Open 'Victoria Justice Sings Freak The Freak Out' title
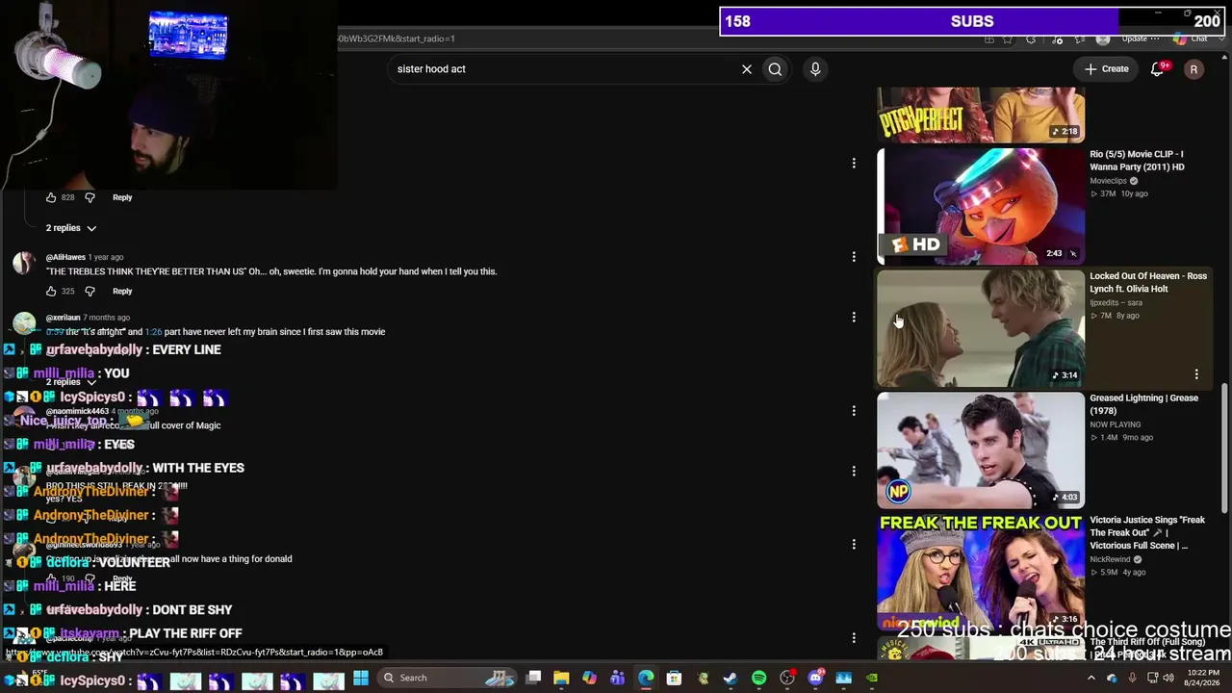The height and width of the screenshot is (693, 1232). 1147,532
